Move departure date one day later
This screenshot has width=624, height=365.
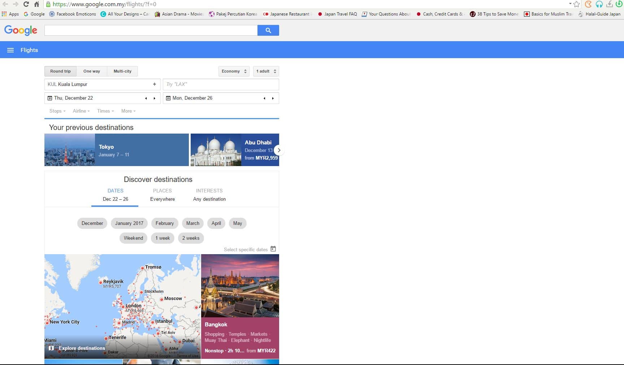[x=155, y=98]
